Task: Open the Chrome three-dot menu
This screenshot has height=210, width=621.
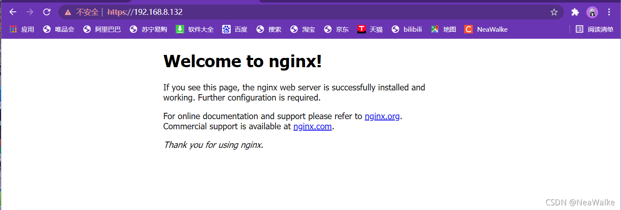Action: point(609,12)
